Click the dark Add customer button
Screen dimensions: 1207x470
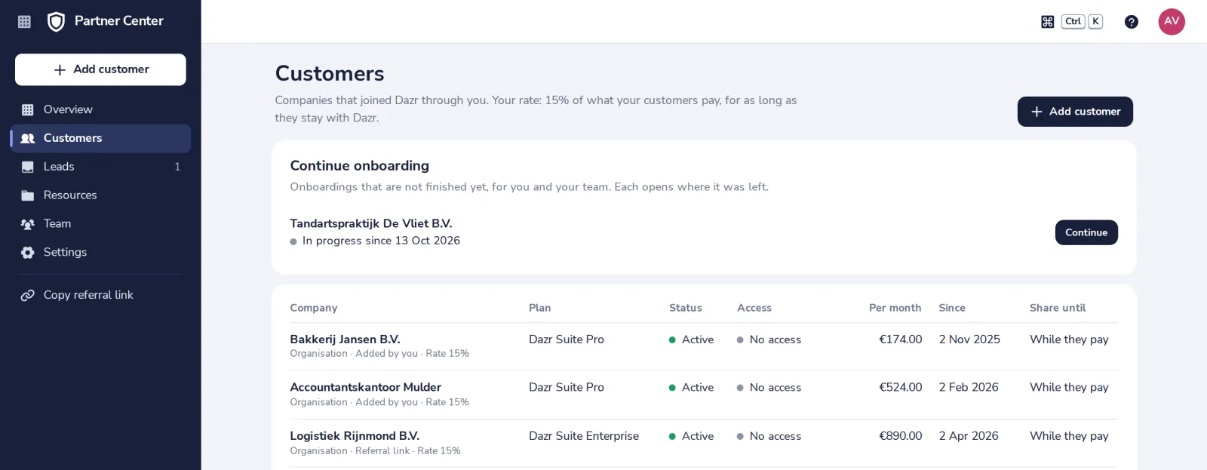pos(1075,112)
